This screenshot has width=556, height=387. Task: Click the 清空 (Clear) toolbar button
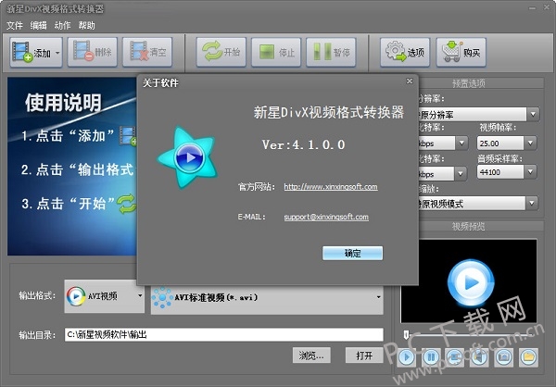147,52
